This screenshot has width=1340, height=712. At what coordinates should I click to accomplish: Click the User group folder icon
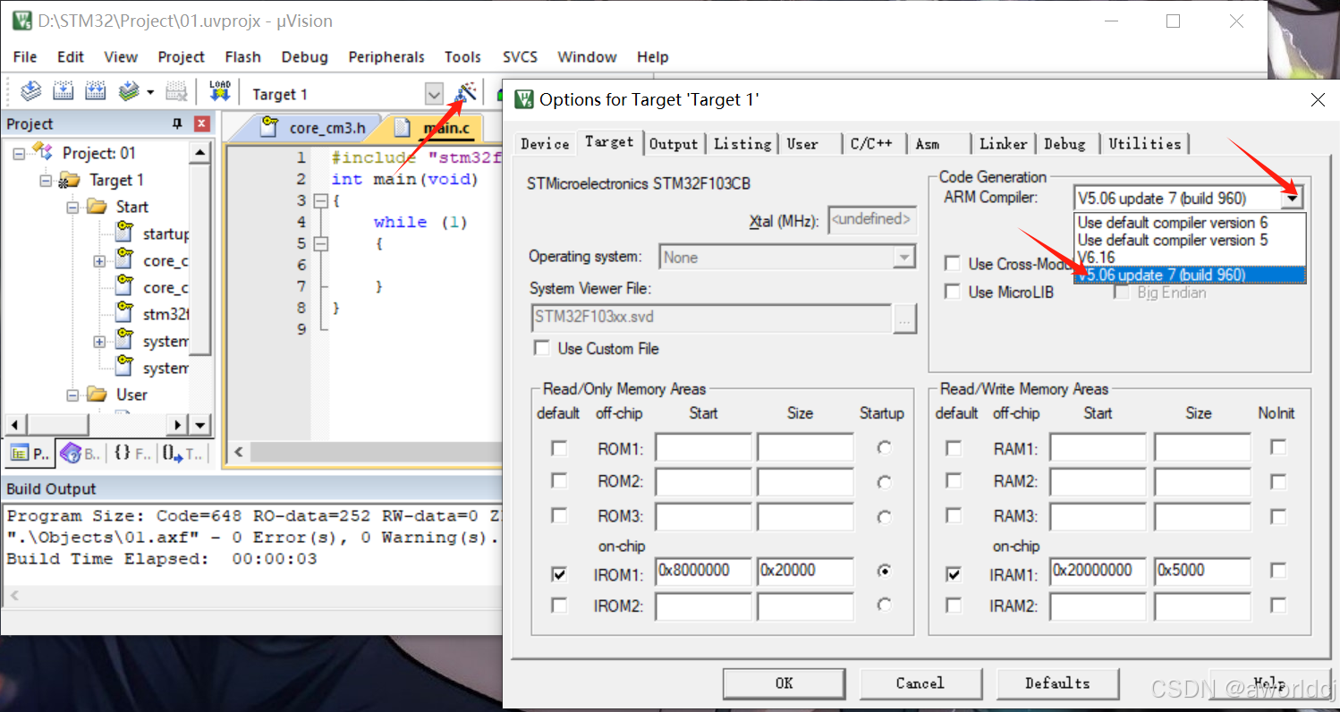(97, 394)
